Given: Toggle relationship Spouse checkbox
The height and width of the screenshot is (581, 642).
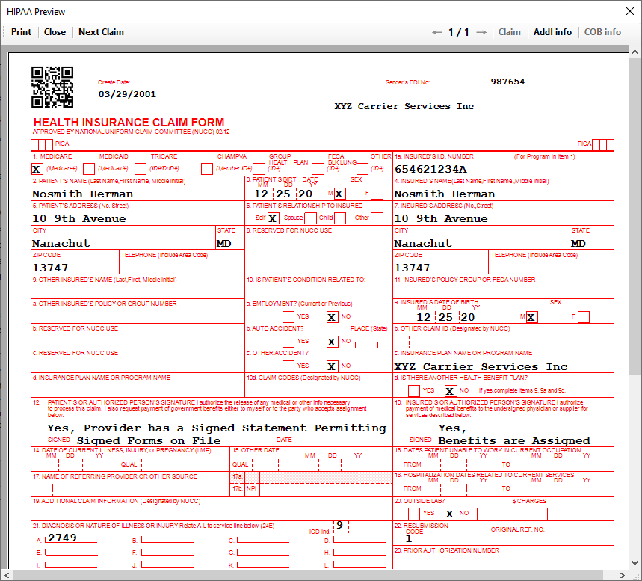Looking at the screenshot, I should (310, 218).
